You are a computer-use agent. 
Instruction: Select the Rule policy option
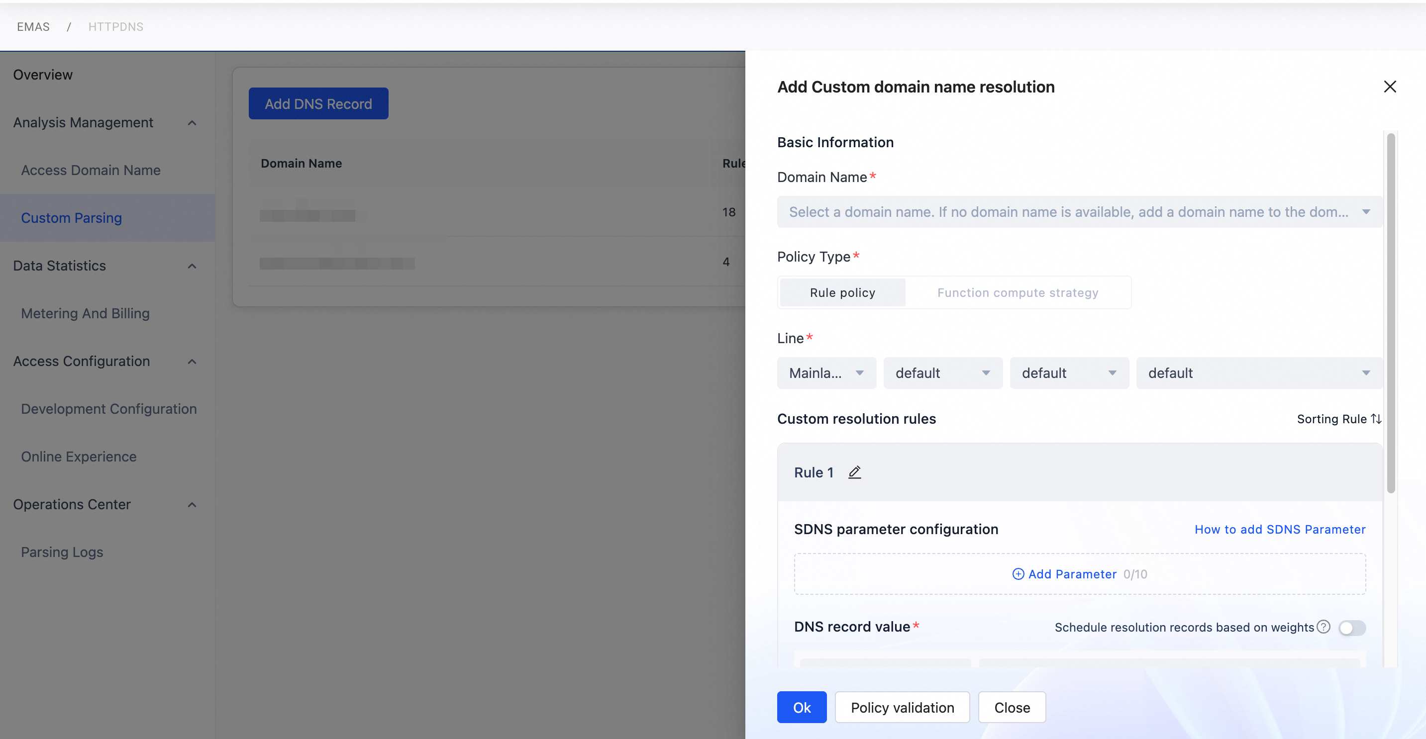point(842,292)
